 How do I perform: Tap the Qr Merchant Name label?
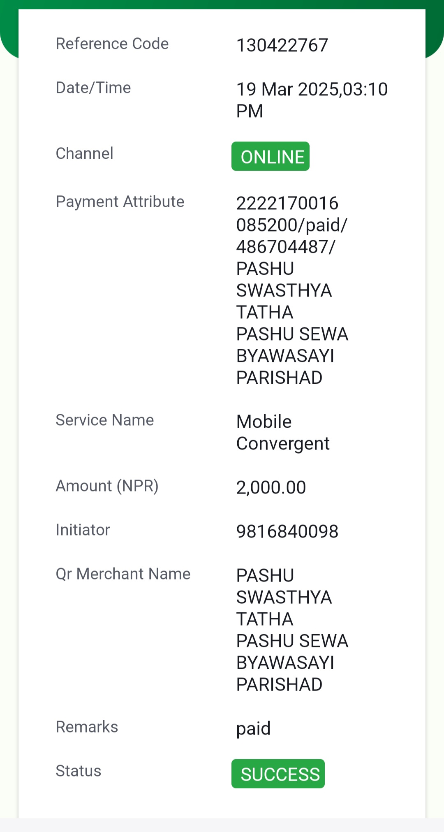pyautogui.click(x=123, y=574)
